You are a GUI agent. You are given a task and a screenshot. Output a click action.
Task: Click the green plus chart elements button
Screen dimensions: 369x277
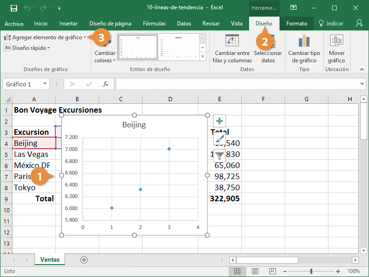pos(220,121)
